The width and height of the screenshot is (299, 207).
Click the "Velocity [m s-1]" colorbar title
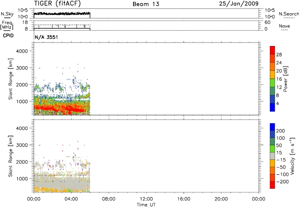(x=292, y=156)
